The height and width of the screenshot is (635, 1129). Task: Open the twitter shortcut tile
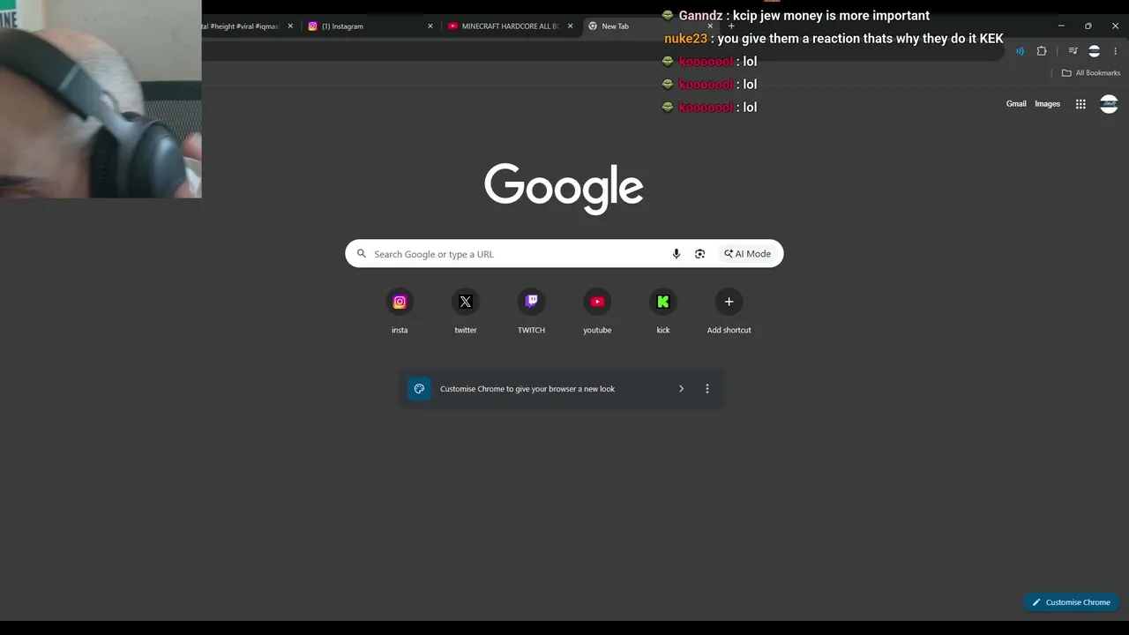tap(466, 311)
